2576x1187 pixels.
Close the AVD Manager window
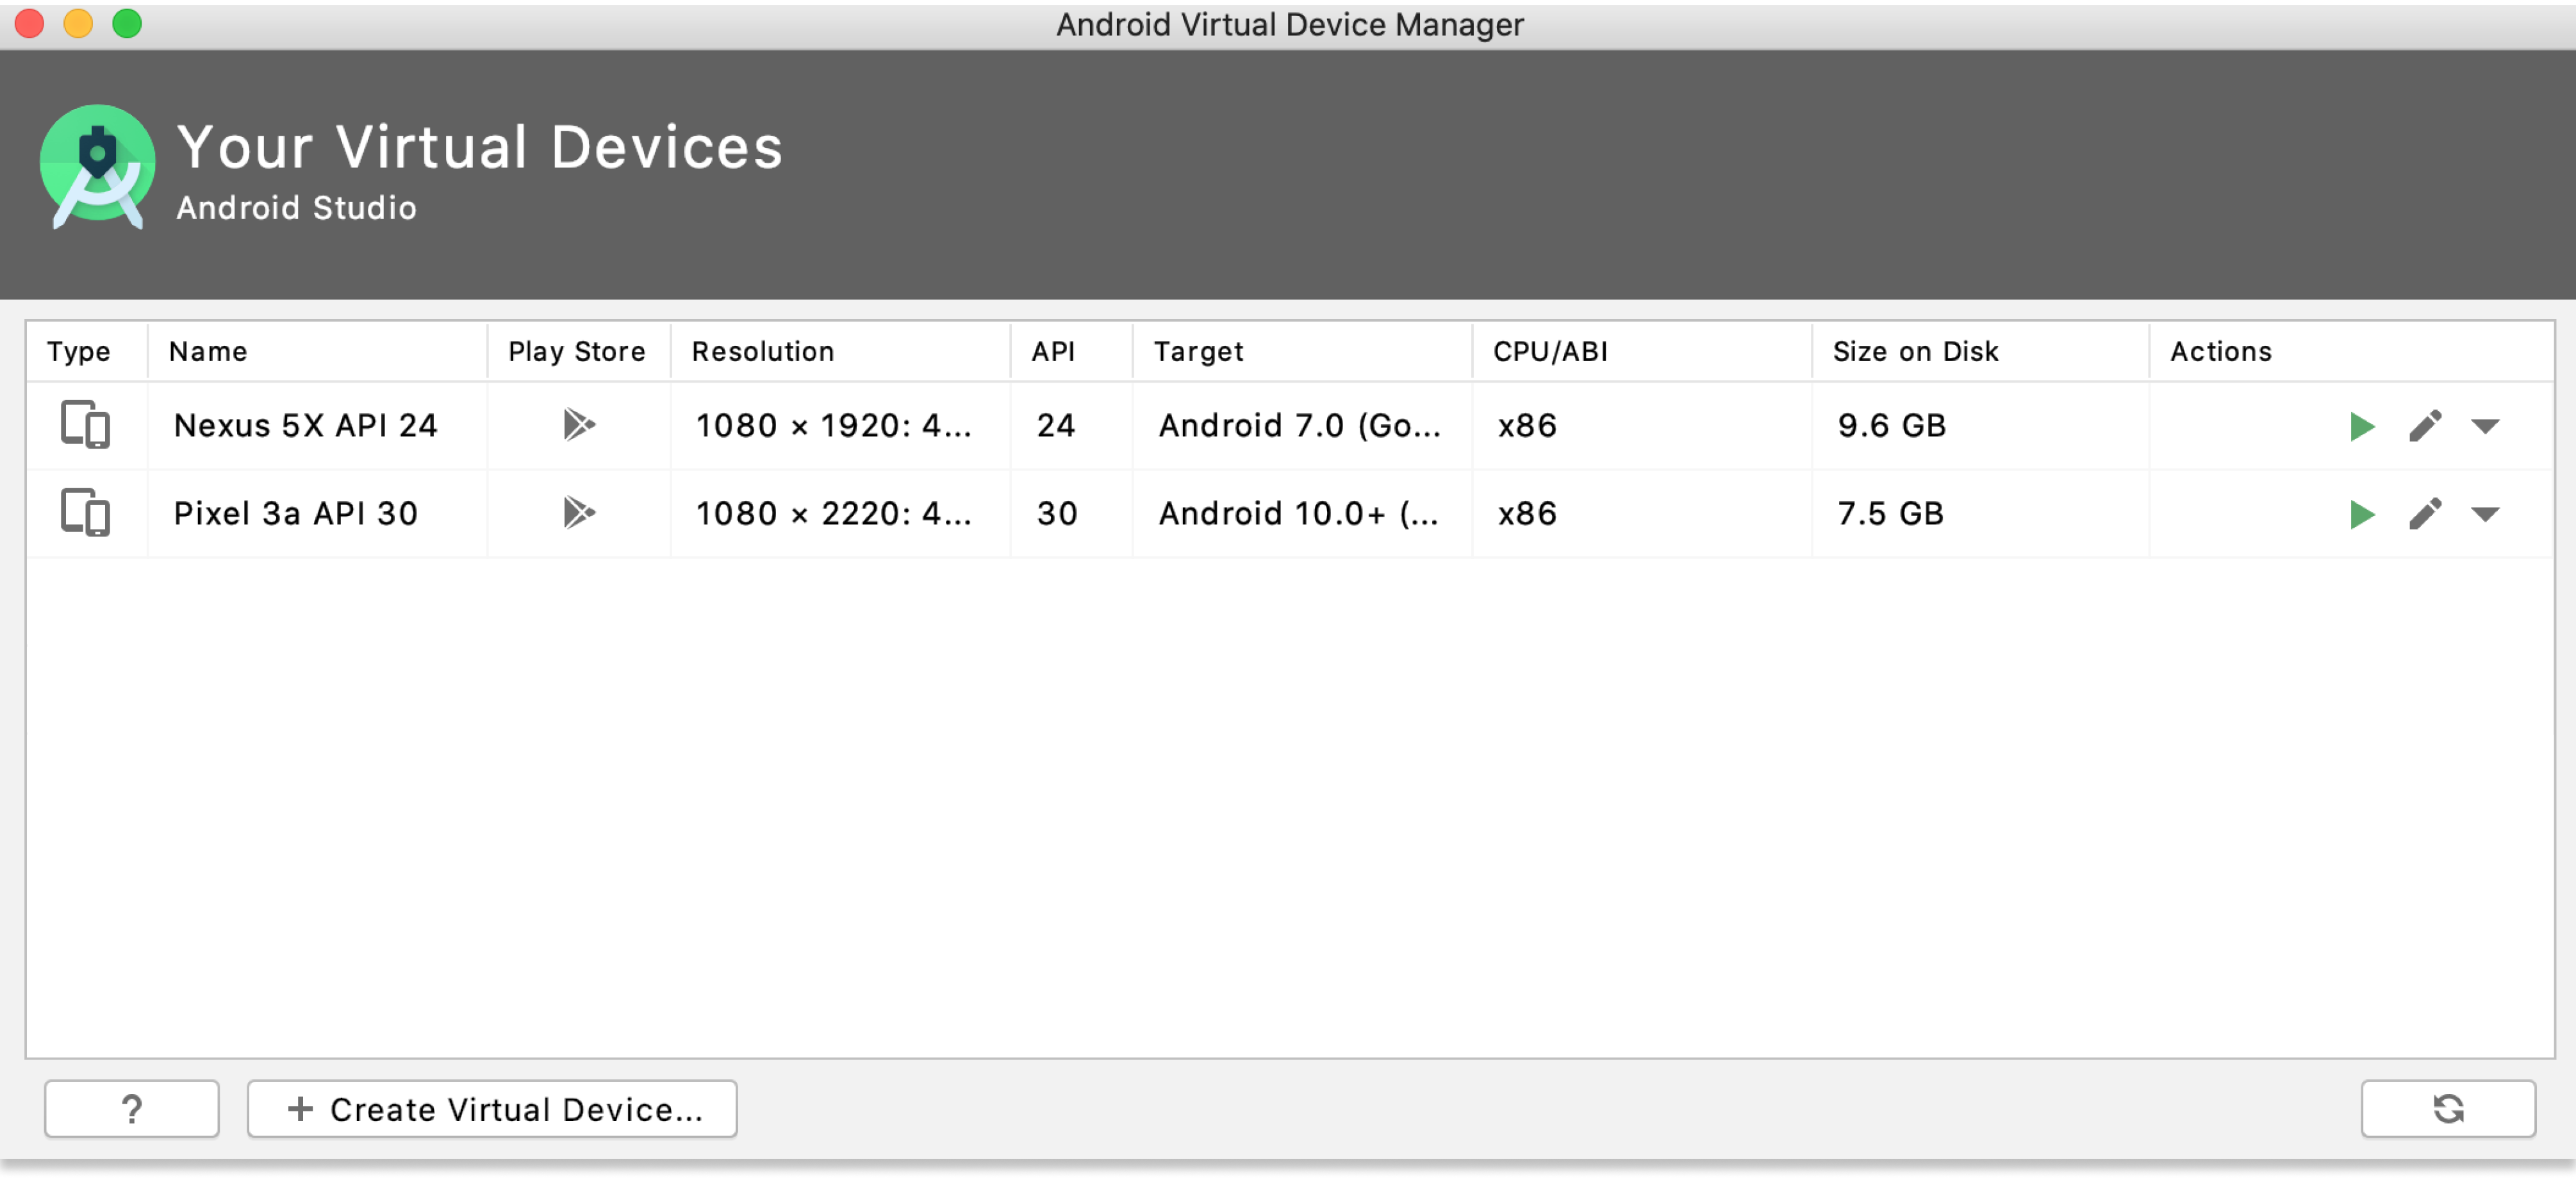[x=29, y=23]
